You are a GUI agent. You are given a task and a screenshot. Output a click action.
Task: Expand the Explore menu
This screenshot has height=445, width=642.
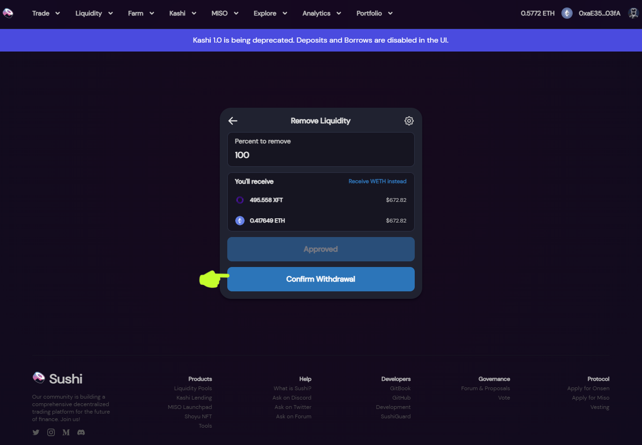[270, 13]
